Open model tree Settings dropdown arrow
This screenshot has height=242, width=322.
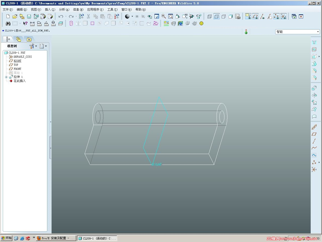click(36, 46)
